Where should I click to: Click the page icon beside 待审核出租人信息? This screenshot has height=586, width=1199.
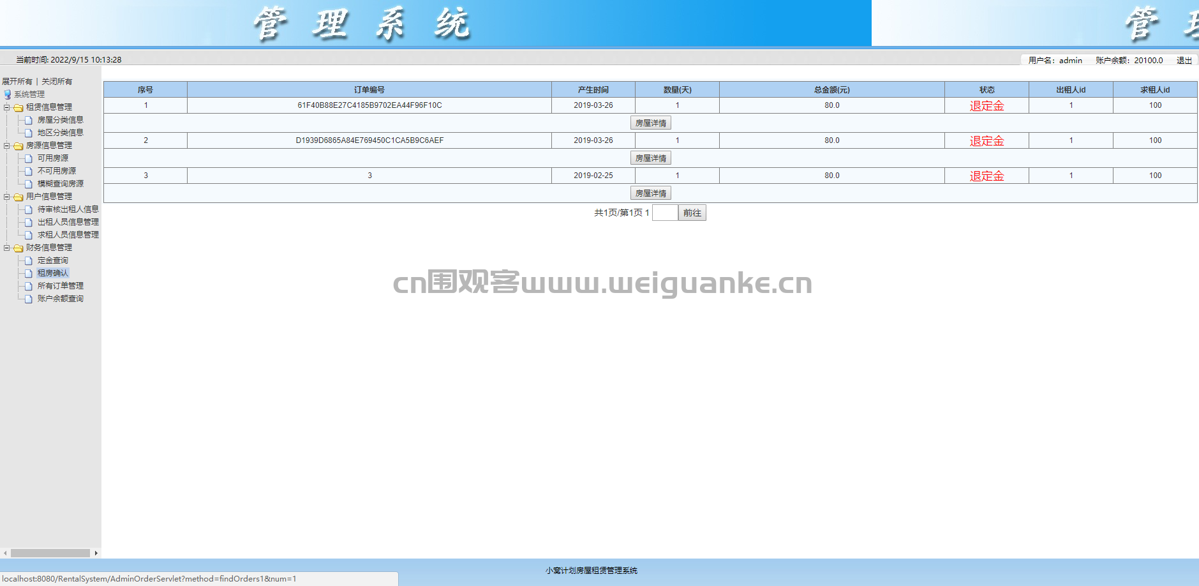(29, 209)
